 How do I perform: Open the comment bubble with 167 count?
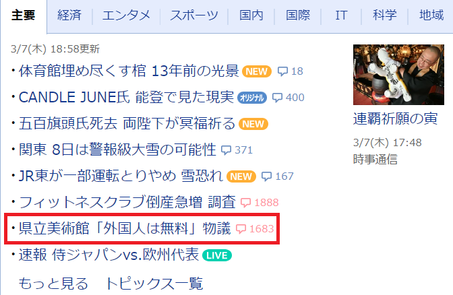pos(266,176)
